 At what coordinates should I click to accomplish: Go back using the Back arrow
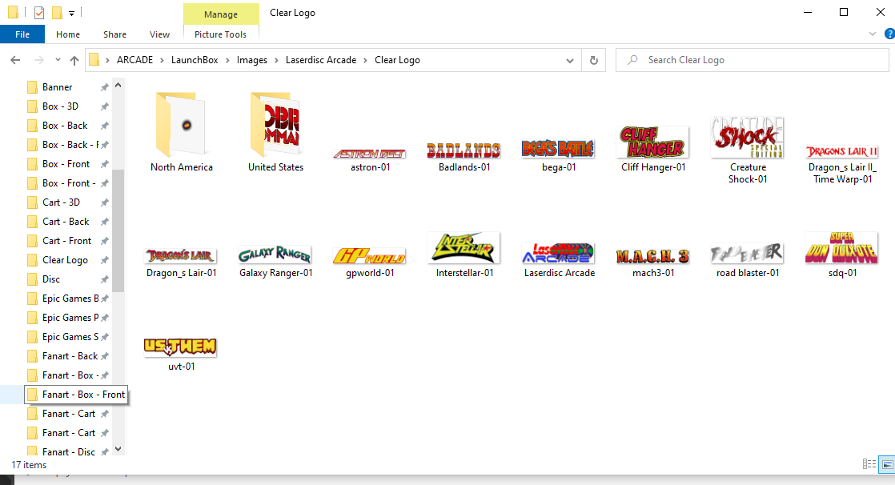pyautogui.click(x=15, y=60)
